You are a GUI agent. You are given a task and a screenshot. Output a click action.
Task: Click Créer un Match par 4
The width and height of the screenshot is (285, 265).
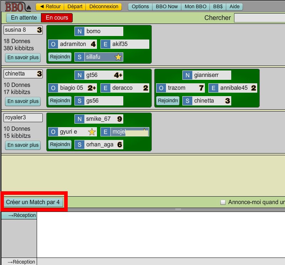click(x=33, y=202)
